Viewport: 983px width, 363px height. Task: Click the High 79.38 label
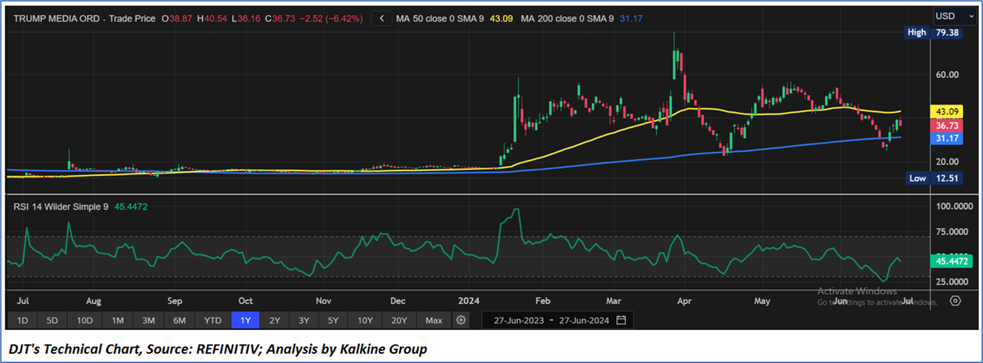pyautogui.click(x=934, y=32)
